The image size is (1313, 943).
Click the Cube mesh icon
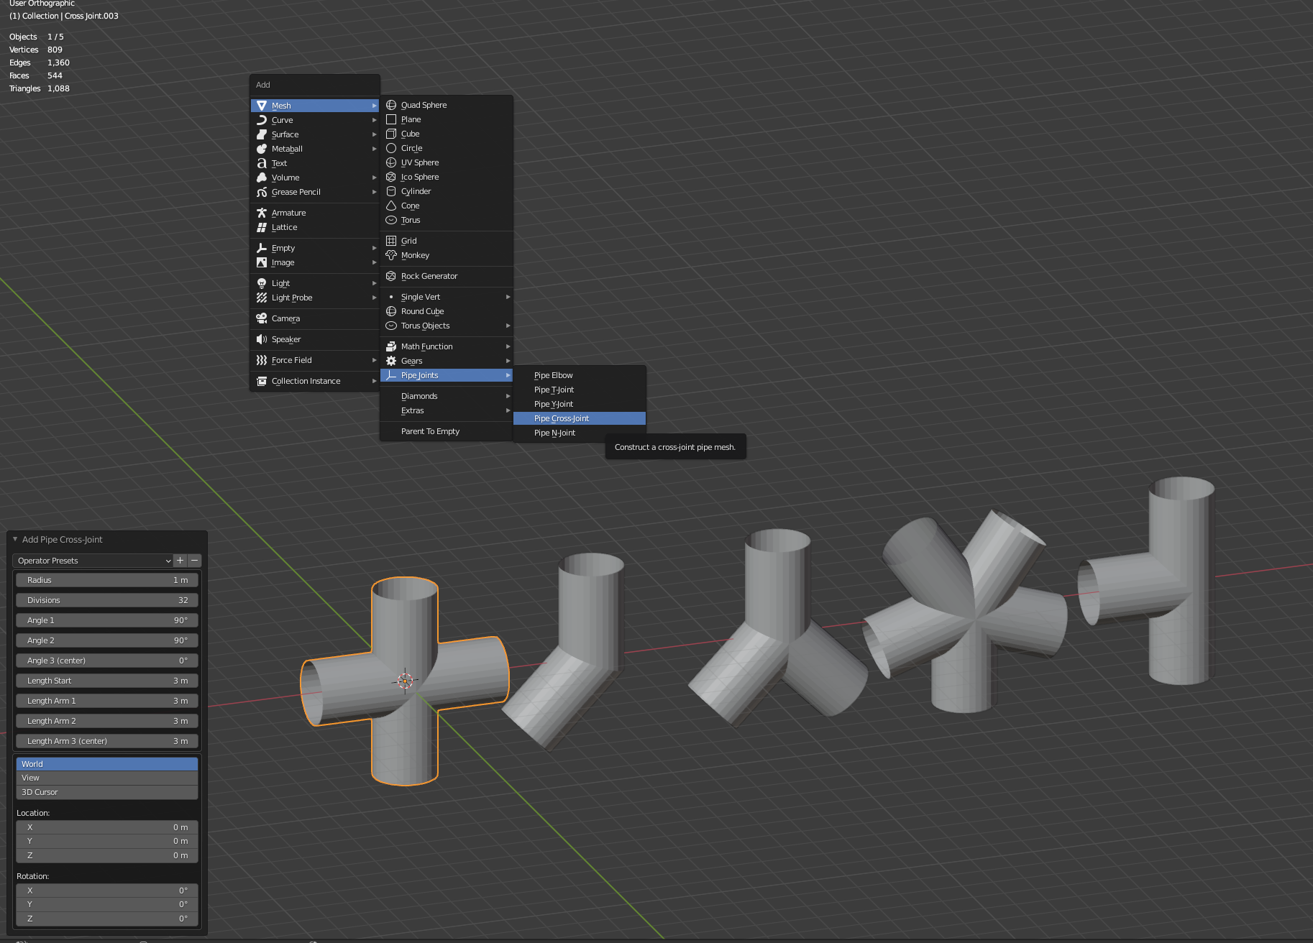(391, 134)
